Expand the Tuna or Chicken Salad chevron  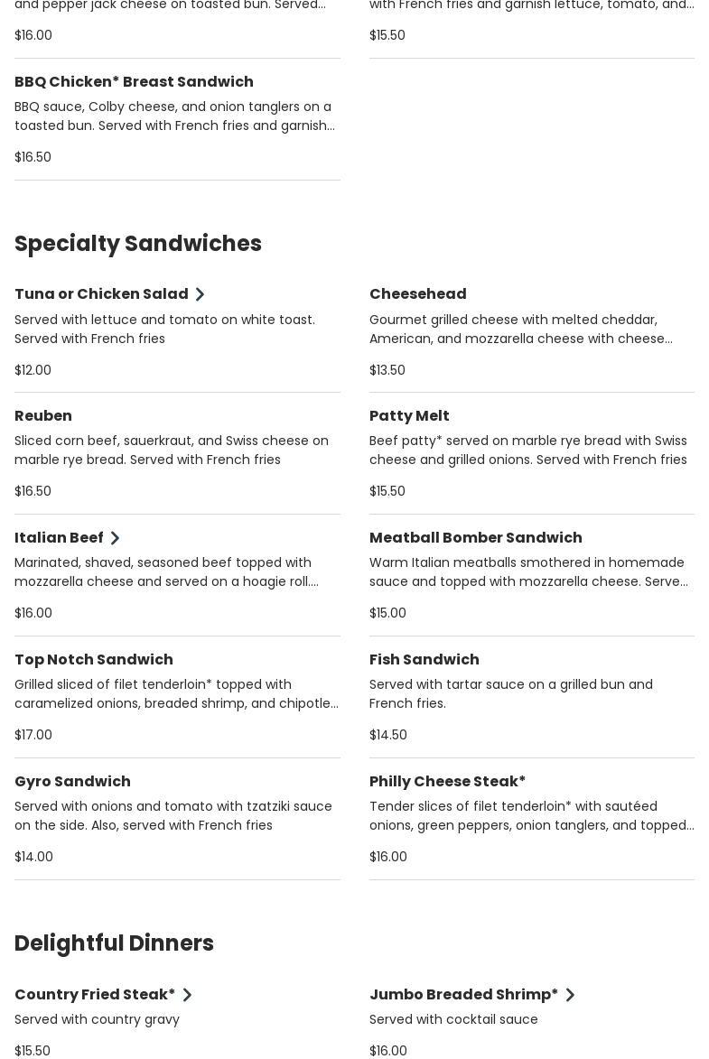click(200, 294)
